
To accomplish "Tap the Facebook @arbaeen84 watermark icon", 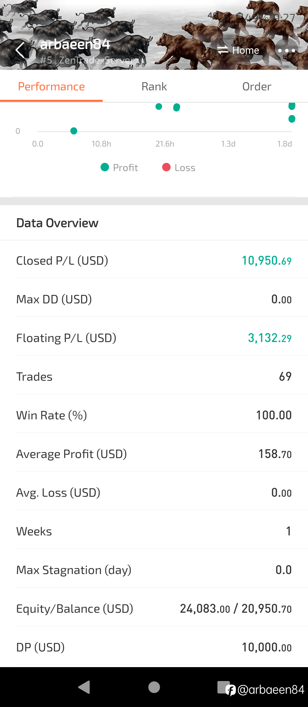I will [x=231, y=690].
